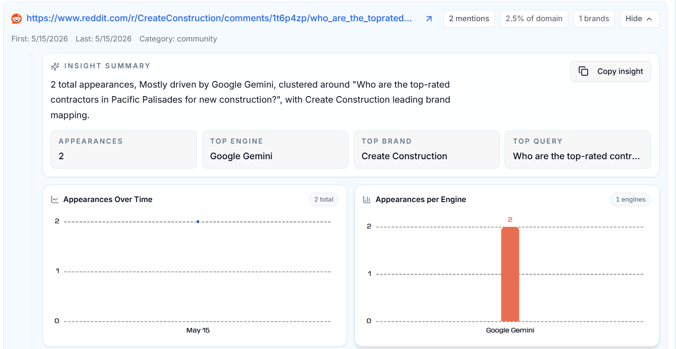
Task: Click the Insight Summary sparkle icon
Action: coord(55,66)
